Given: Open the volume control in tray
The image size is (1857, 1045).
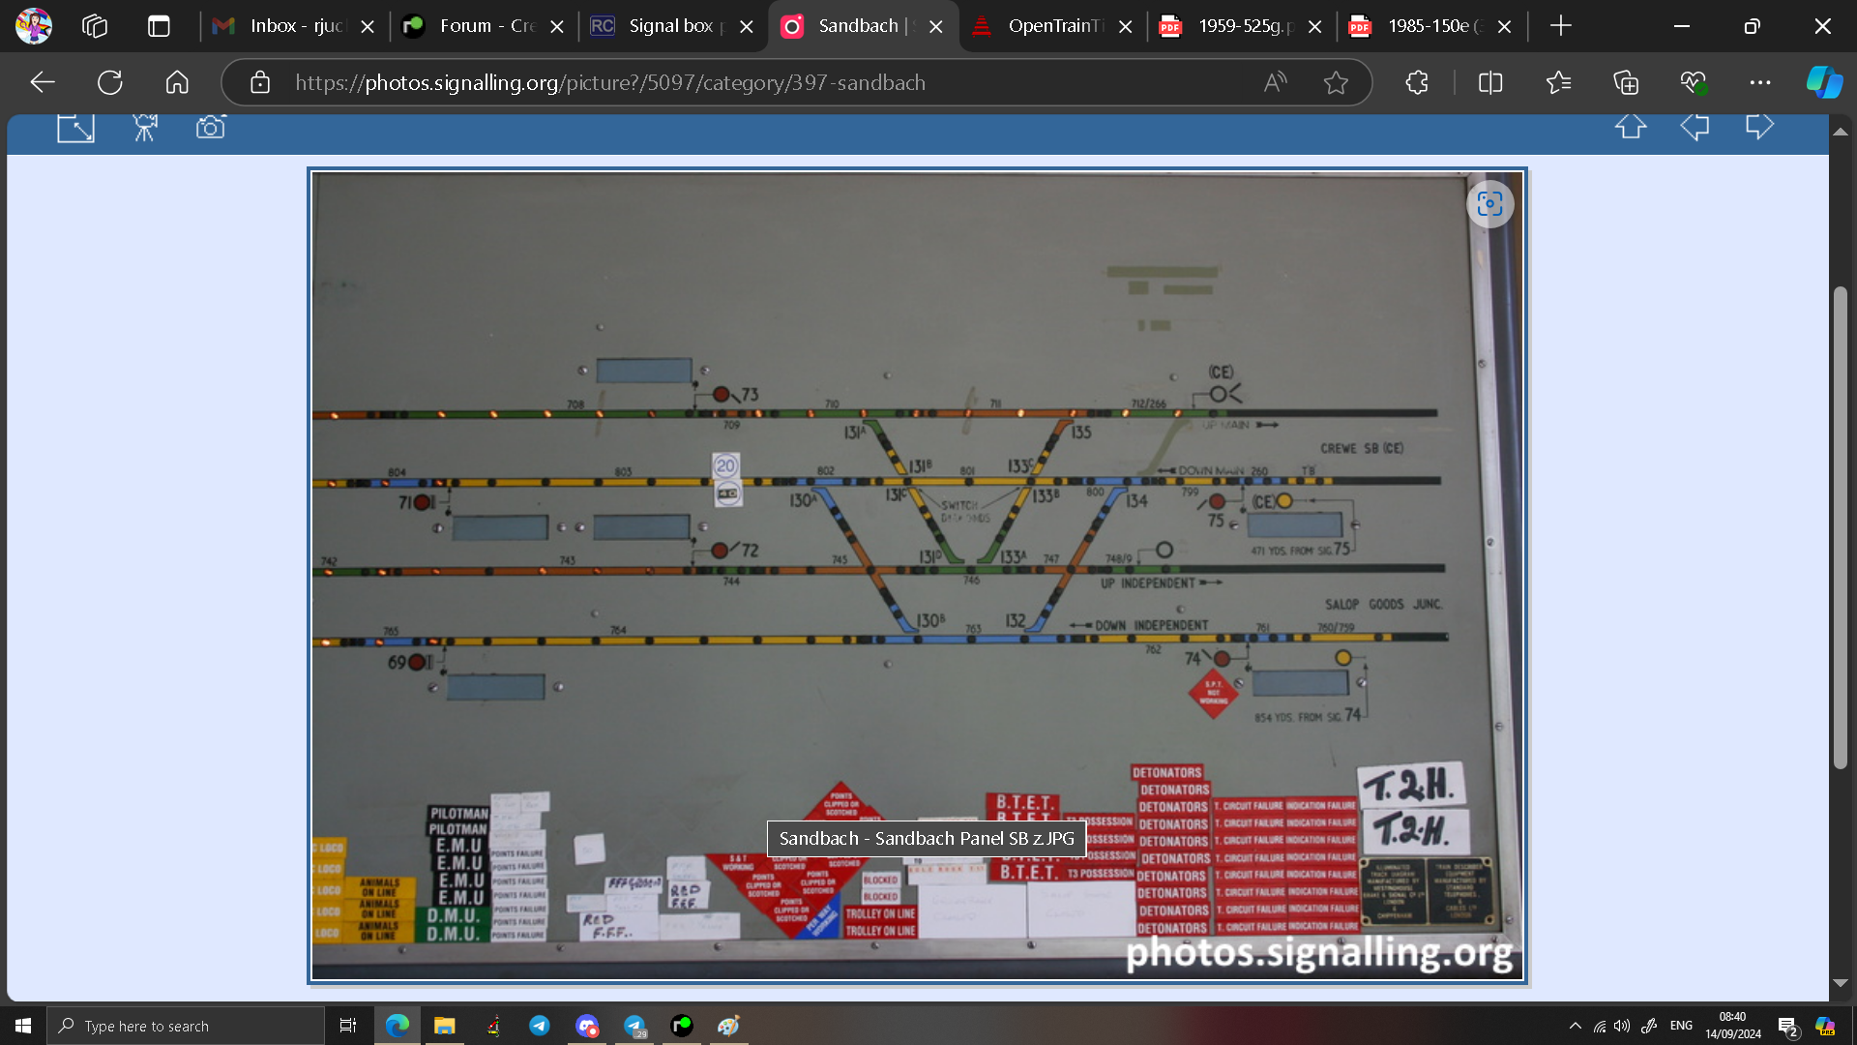Looking at the screenshot, I should 1622,1026.
